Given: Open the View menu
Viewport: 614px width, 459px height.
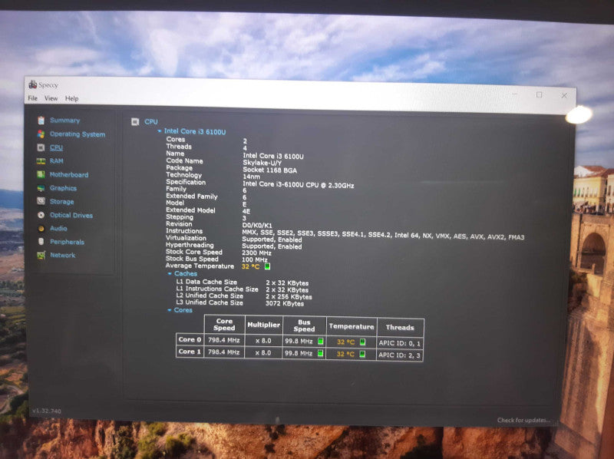Looking at the screenshot, I should tap(51, 98).
